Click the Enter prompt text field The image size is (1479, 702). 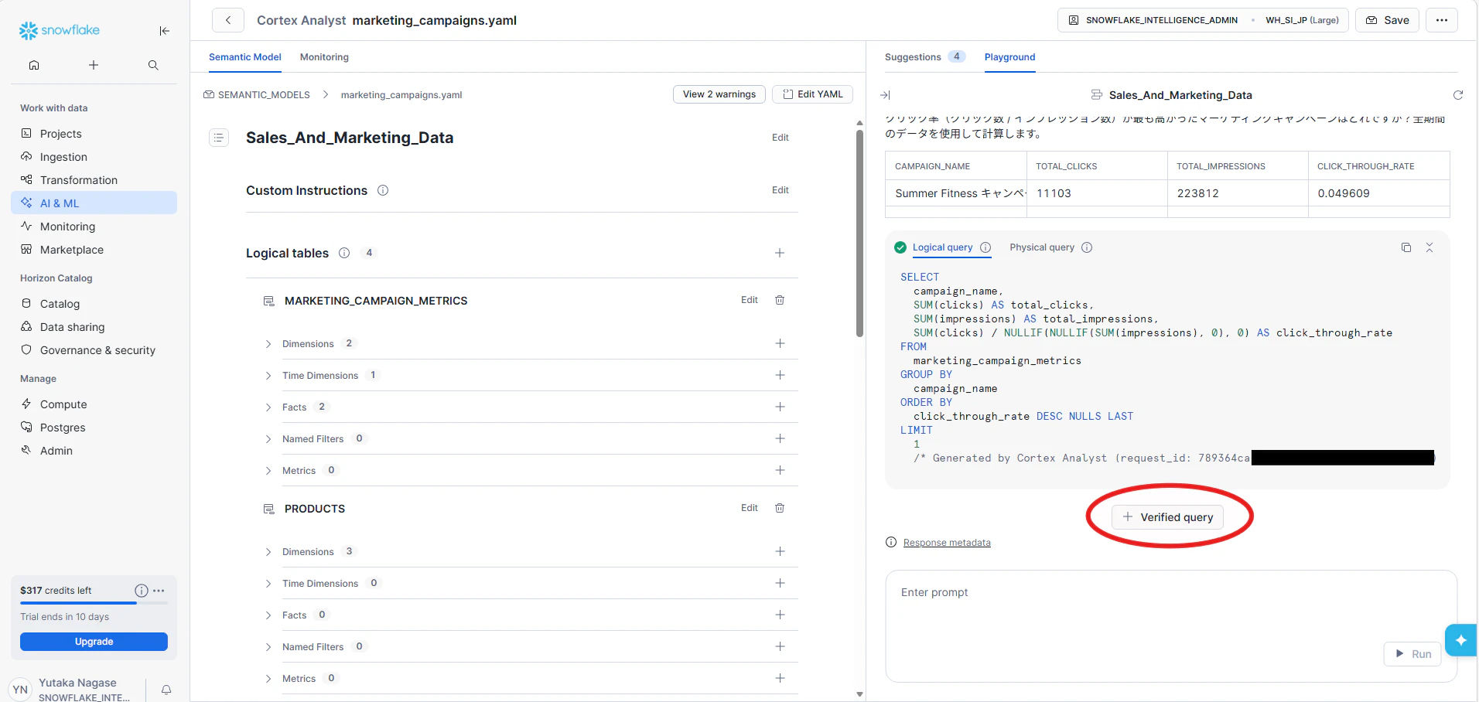click(x=1171, y=626)
